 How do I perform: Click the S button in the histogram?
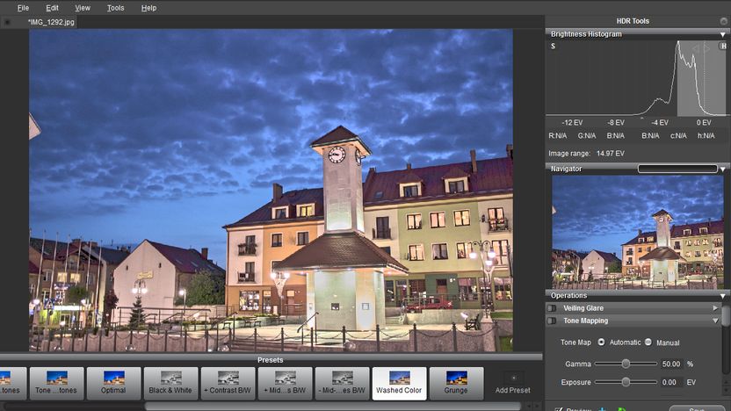tap(553, 47)
